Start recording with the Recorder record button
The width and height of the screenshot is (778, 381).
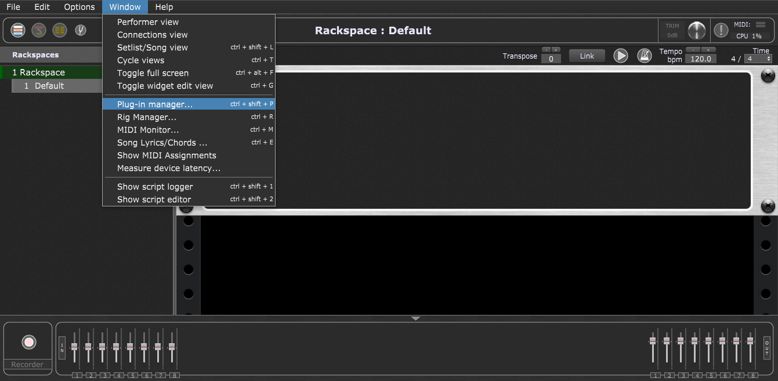pos(28,342)
